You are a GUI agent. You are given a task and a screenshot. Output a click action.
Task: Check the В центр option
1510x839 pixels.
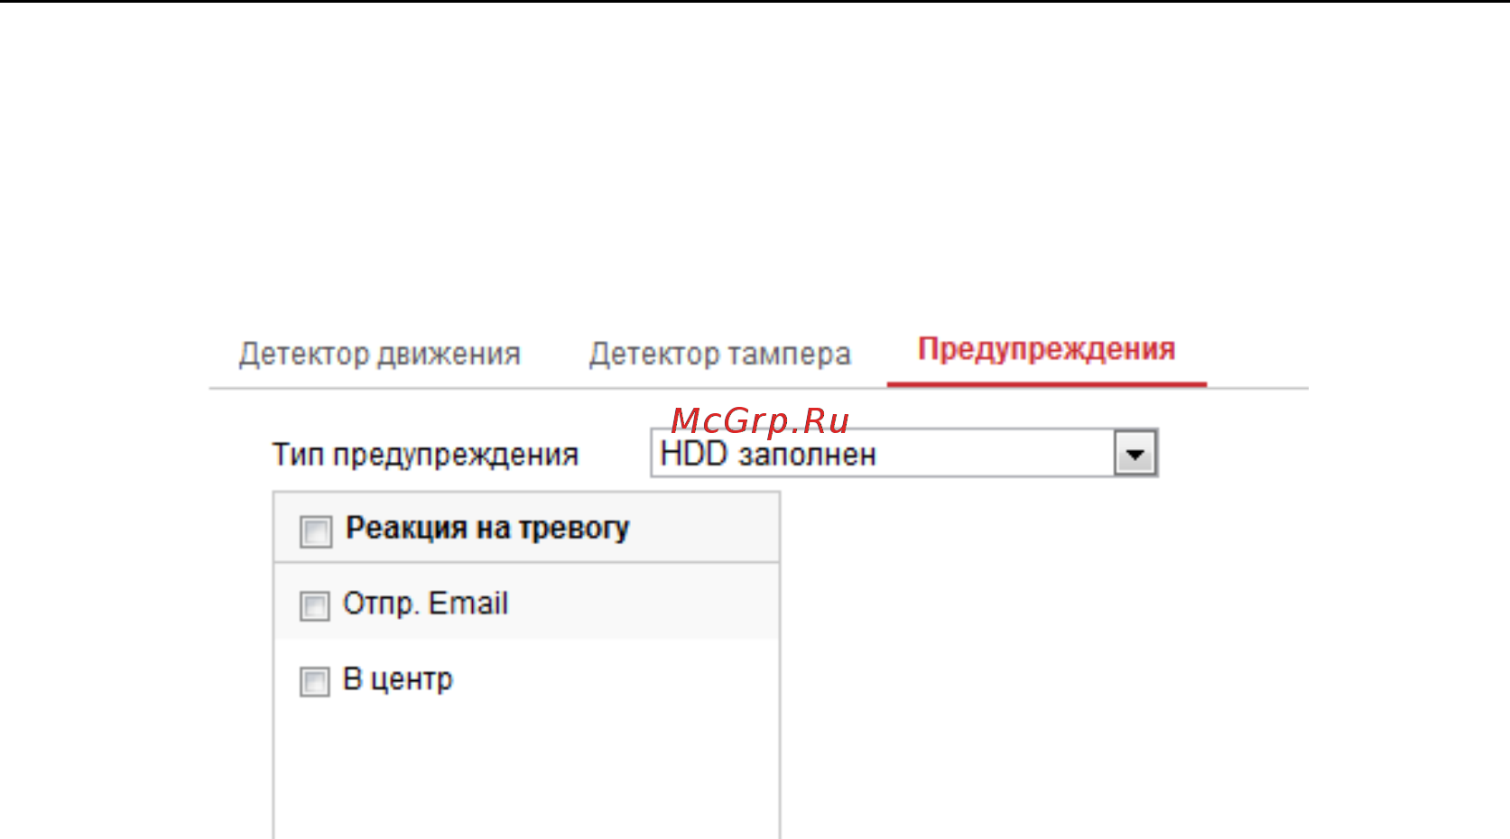[315, 681]
